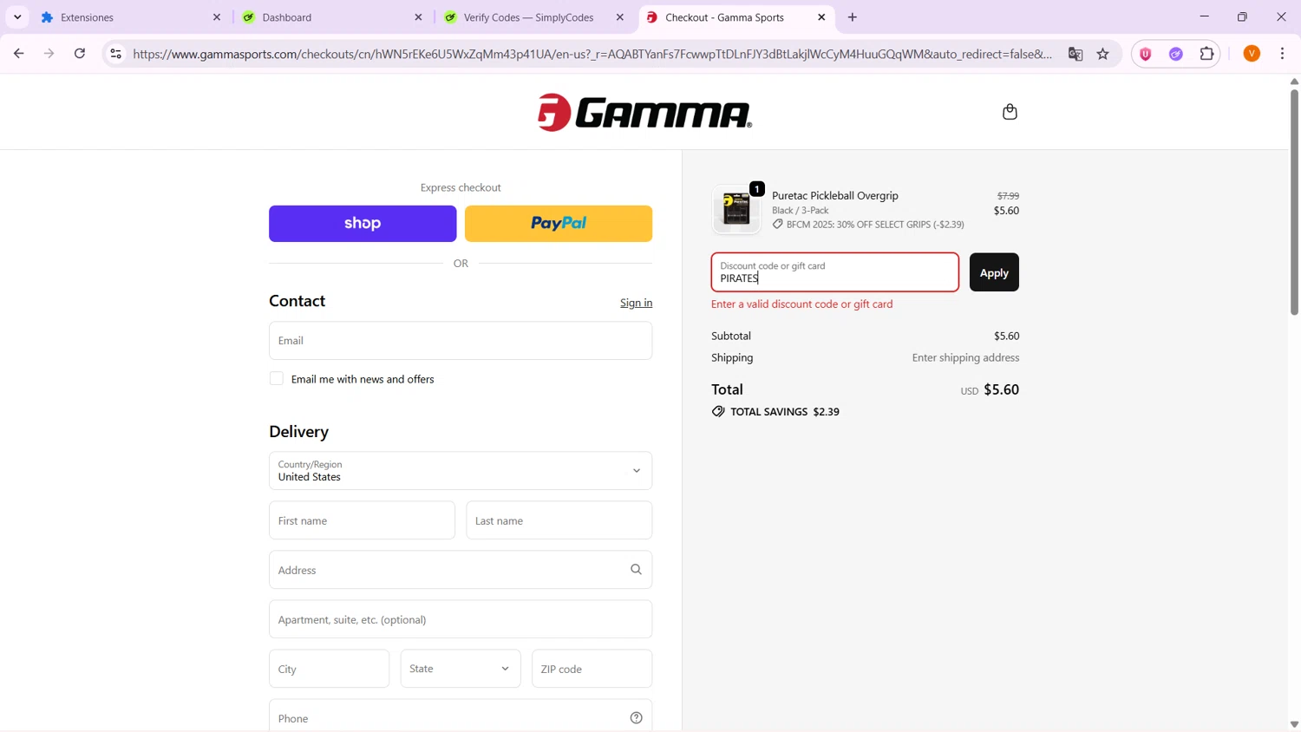Image resolution: width=1301 pixels, height=732 pixels.
Task: Click the page vertical scrollbar thumb
Action: (1294, 201)
